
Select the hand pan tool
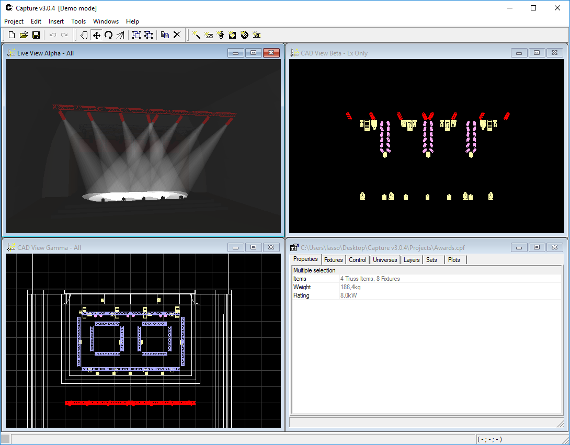coord(84,35)
